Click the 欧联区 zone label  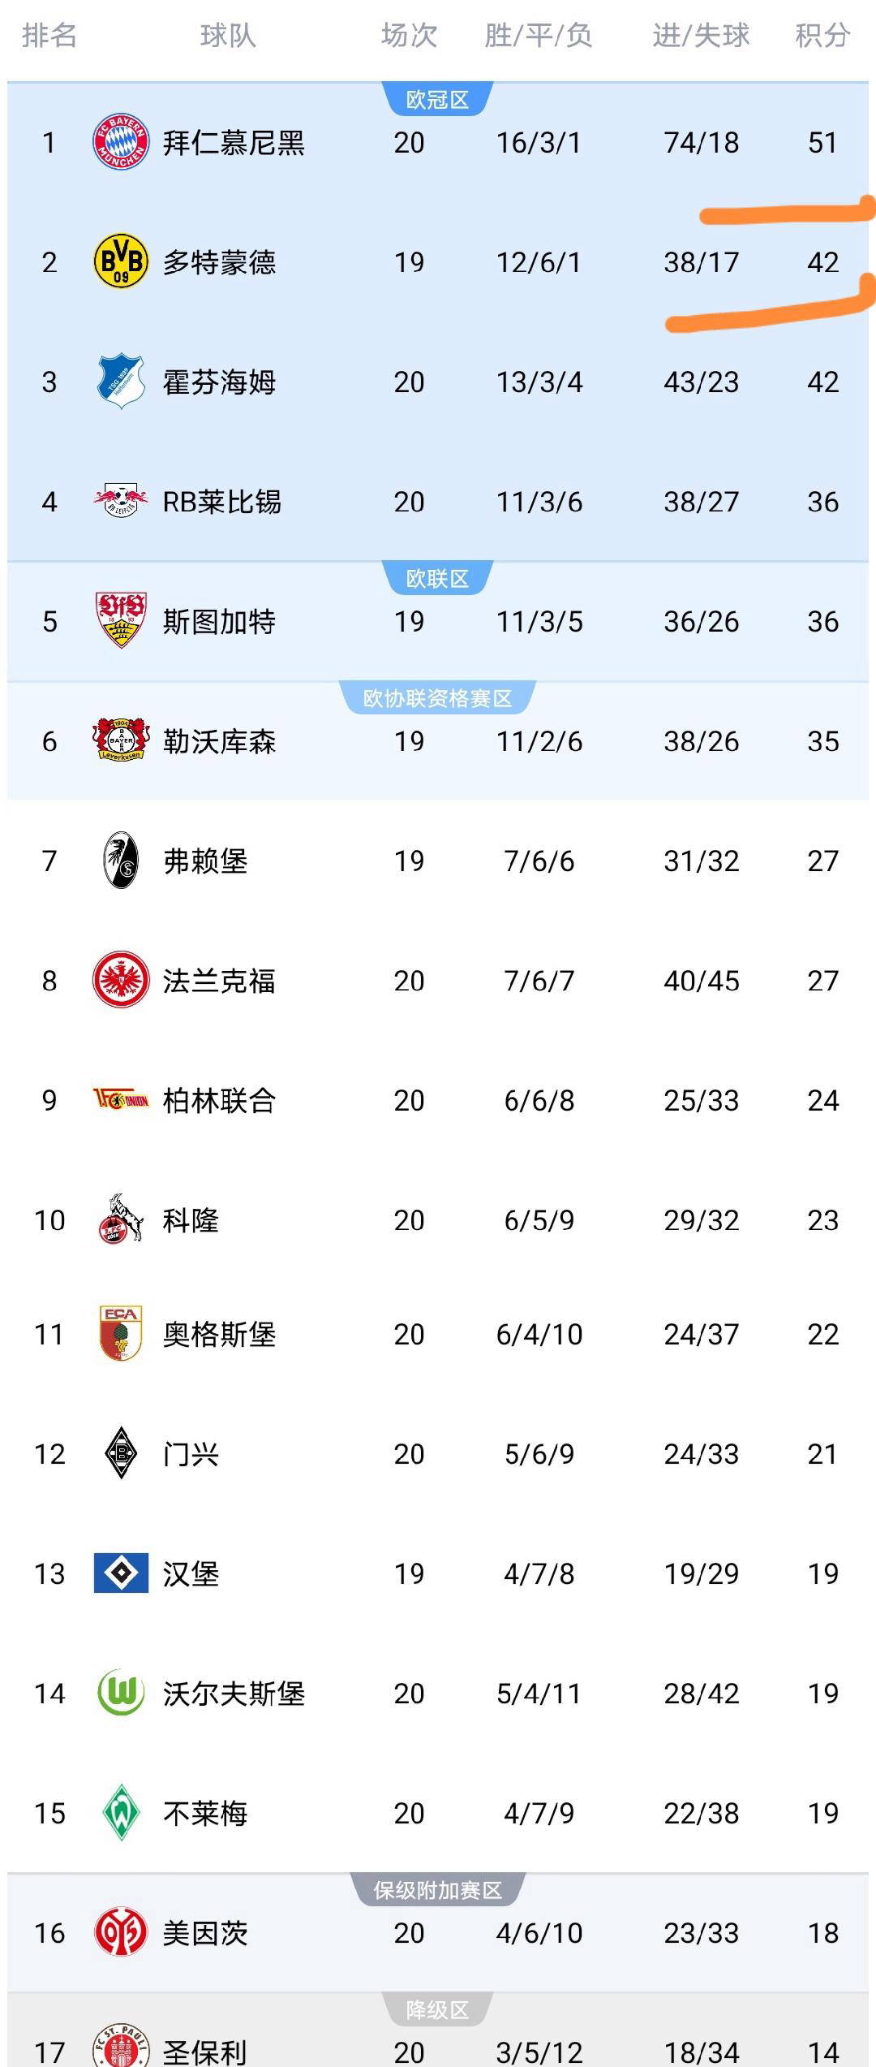click(x=437, y=579)
